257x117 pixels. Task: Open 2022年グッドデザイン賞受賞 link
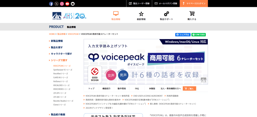[99, 108]
